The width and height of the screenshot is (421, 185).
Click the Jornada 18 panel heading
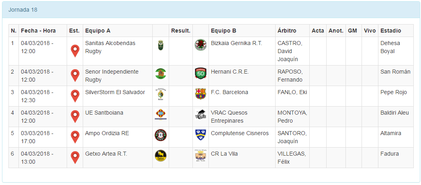(23, 10)
